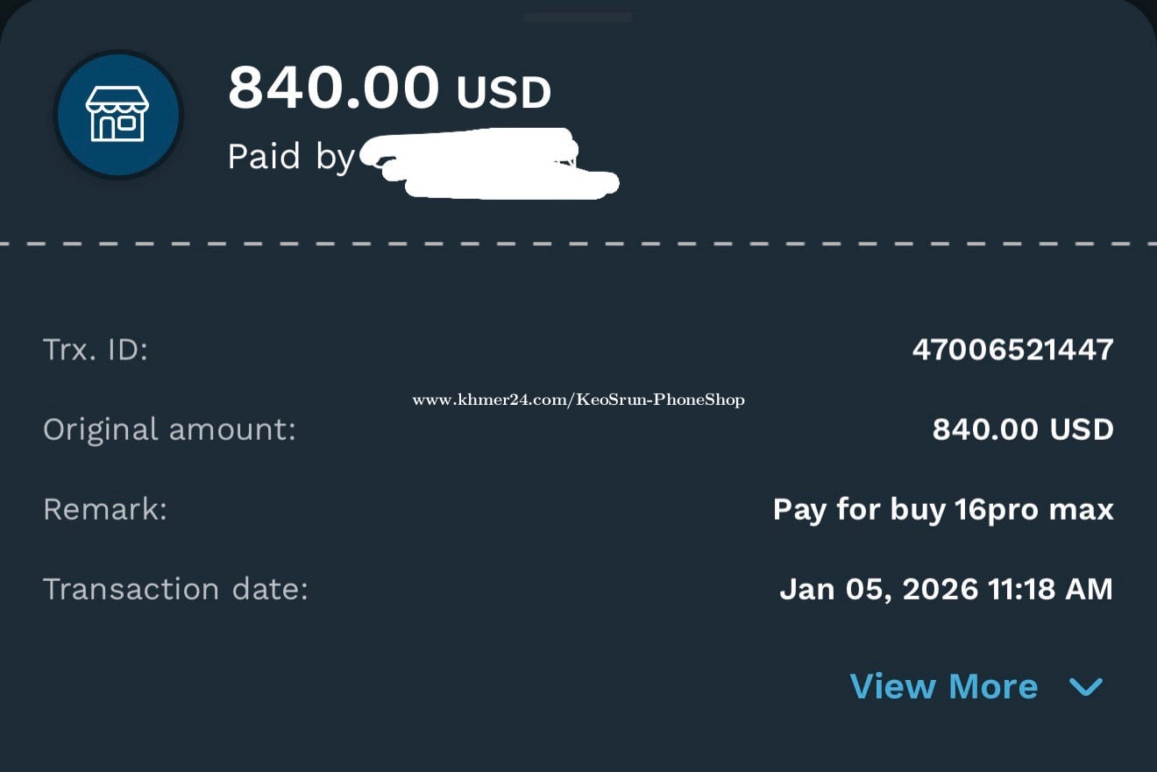Image resolution: width=1157 pixels, height=772 pixels.
Task: Click the USD currency label in the header
Action: [503, 92]
